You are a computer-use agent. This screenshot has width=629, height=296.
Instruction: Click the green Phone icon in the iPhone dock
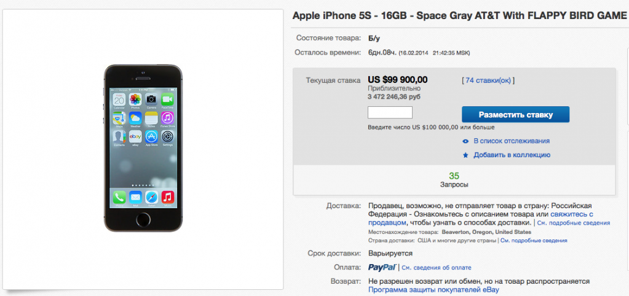pos(119,198)
